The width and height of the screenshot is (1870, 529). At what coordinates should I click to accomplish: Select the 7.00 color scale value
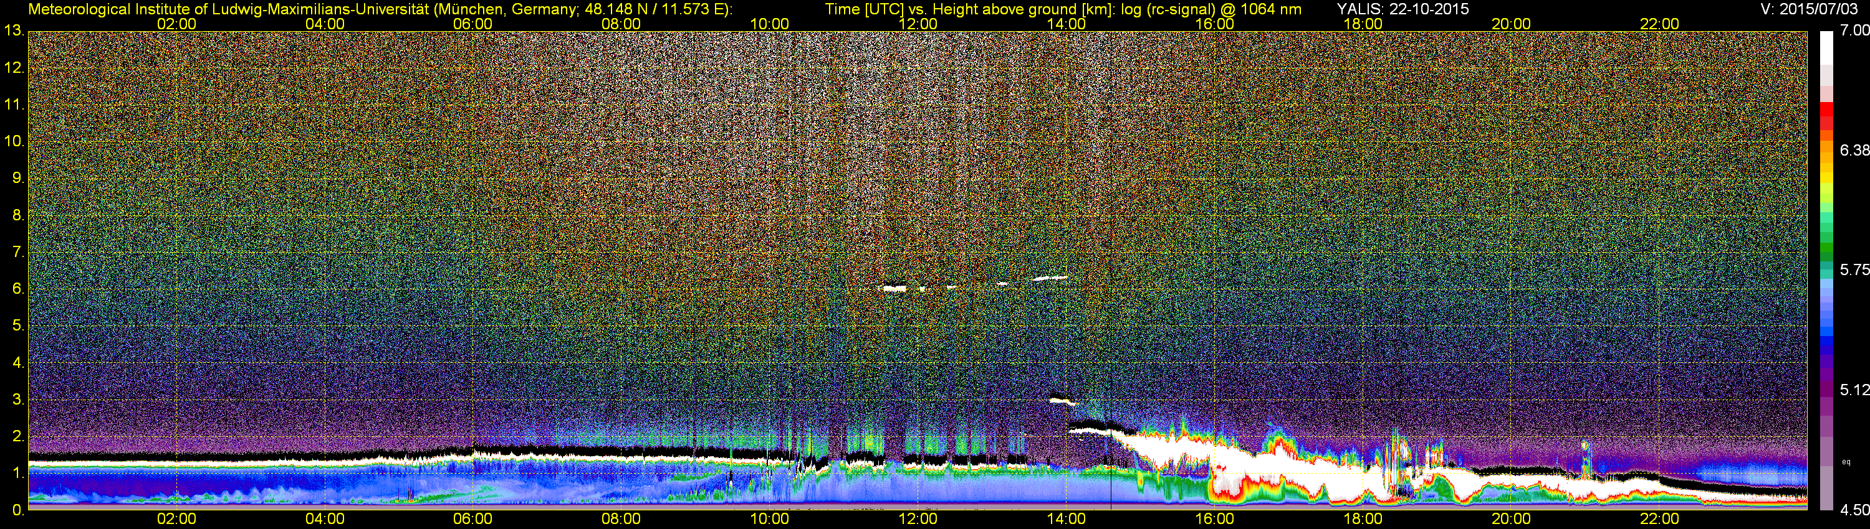coord(1855,30)
